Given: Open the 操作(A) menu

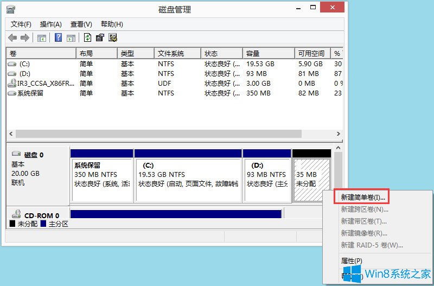Looking at the screenshot, I should pos(51,24).
